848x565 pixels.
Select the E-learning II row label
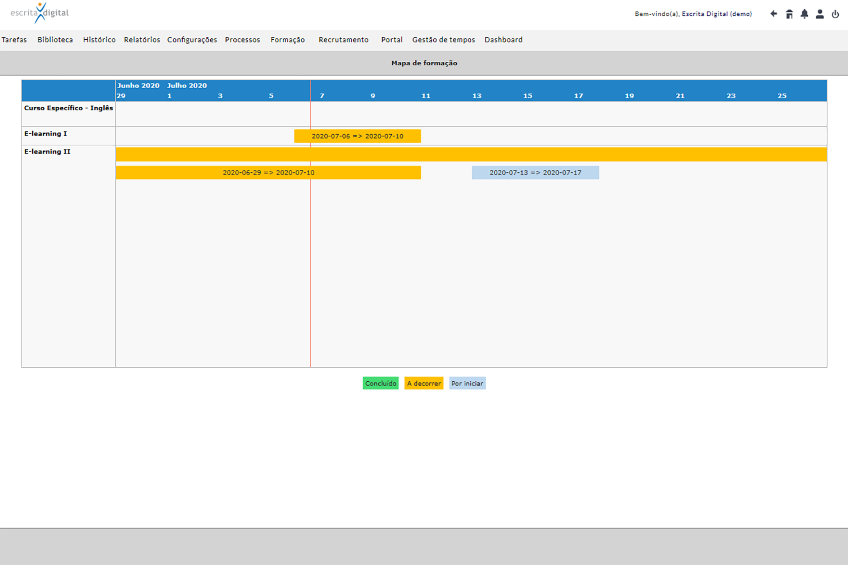pos(47,151)
